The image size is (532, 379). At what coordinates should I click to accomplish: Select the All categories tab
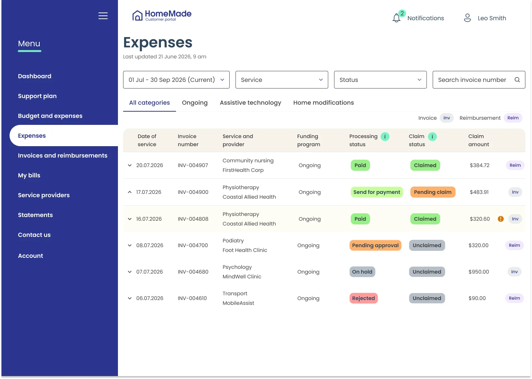150,103
